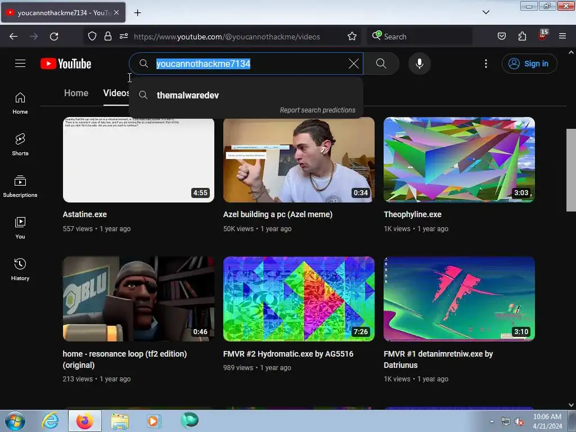The width and height of the screenshot is (576, 432).
Task: Select the themalwaredev search suggestion
Action: 246,95
